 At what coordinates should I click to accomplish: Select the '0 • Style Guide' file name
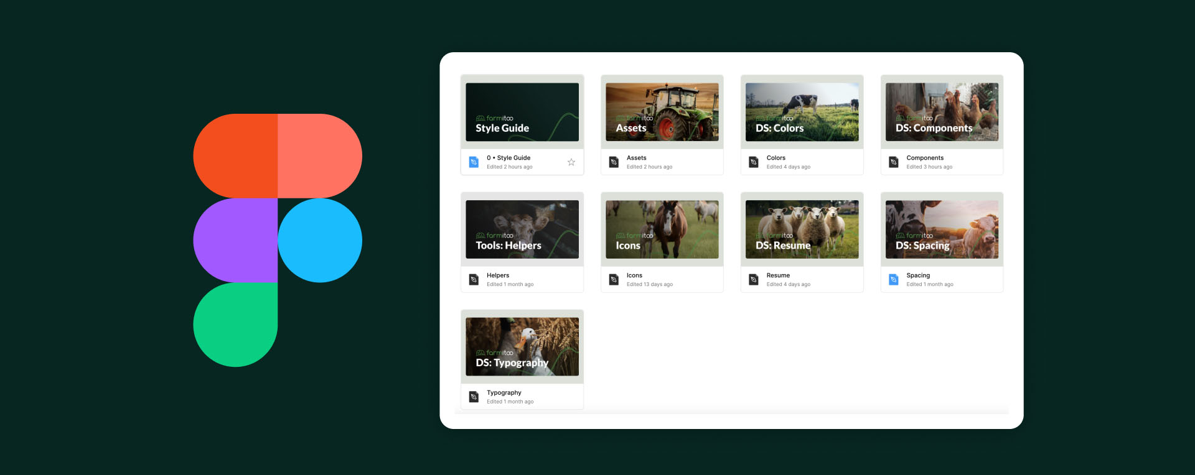click(x=508, y=158)
